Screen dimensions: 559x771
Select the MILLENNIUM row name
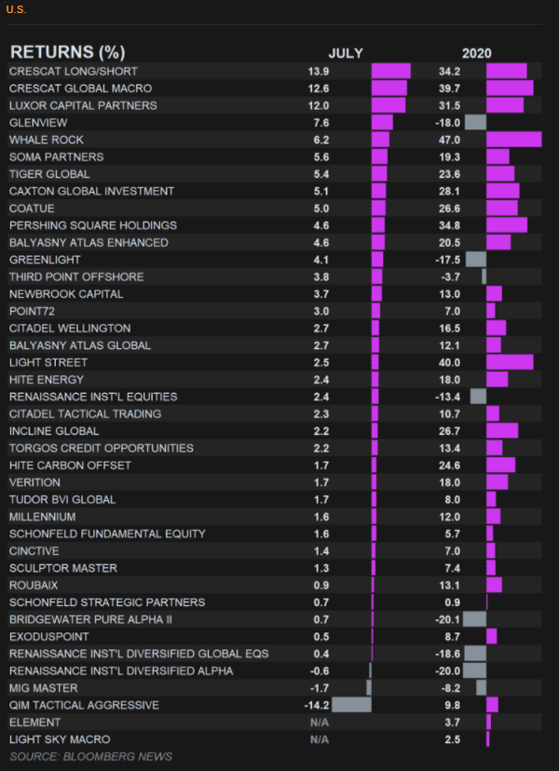click(x=42, y=517)
